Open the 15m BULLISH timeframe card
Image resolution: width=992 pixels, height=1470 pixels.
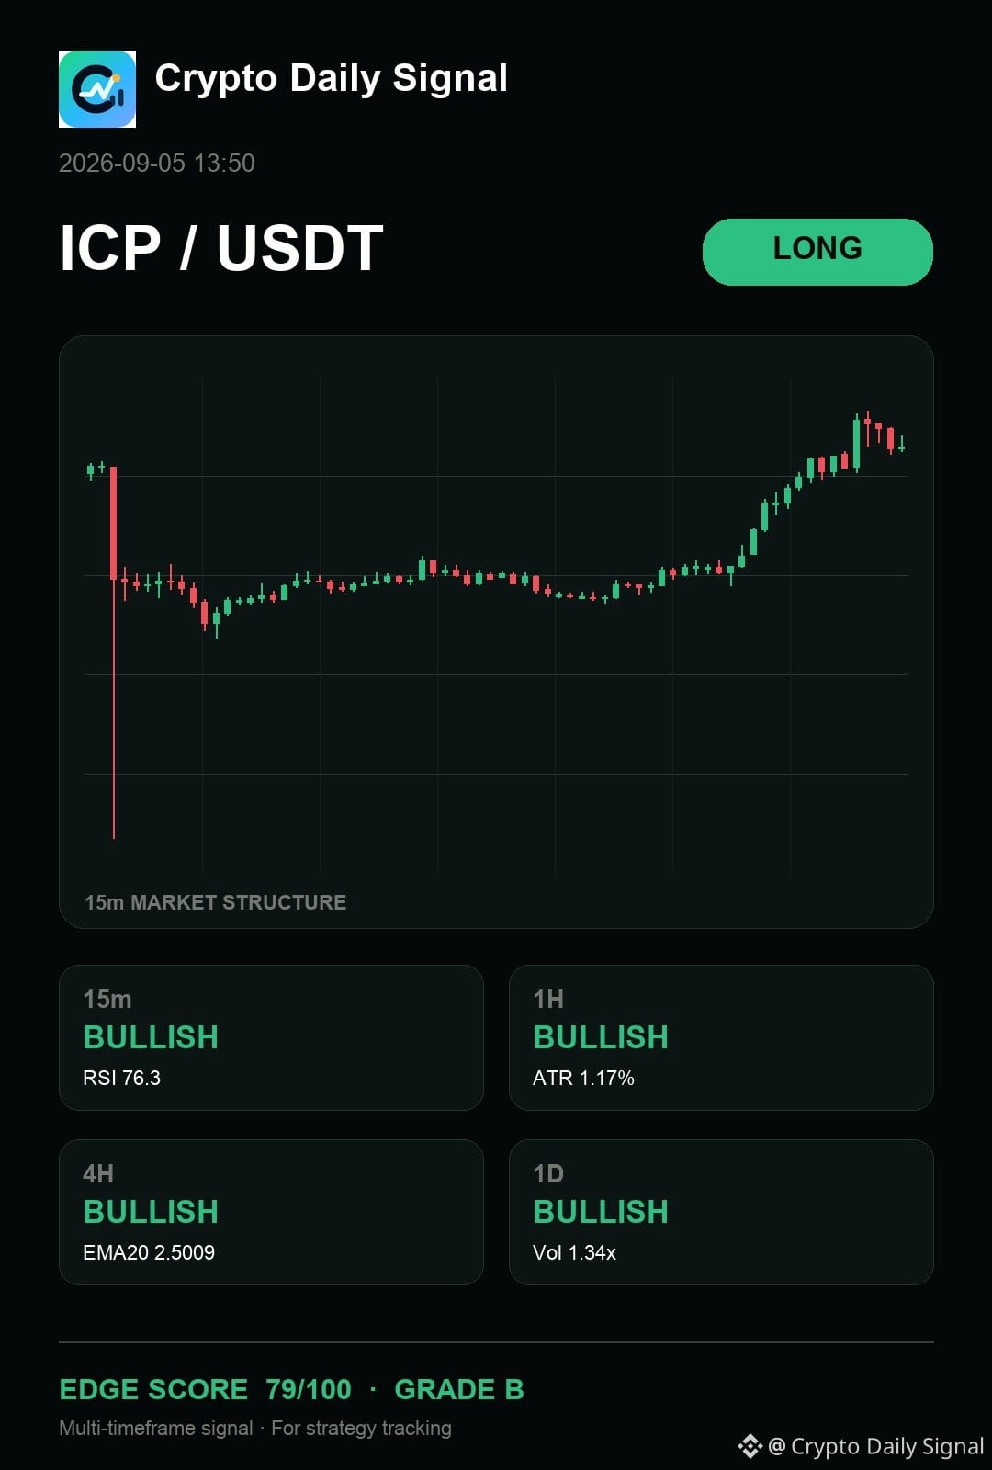(x=271, y=1037)
